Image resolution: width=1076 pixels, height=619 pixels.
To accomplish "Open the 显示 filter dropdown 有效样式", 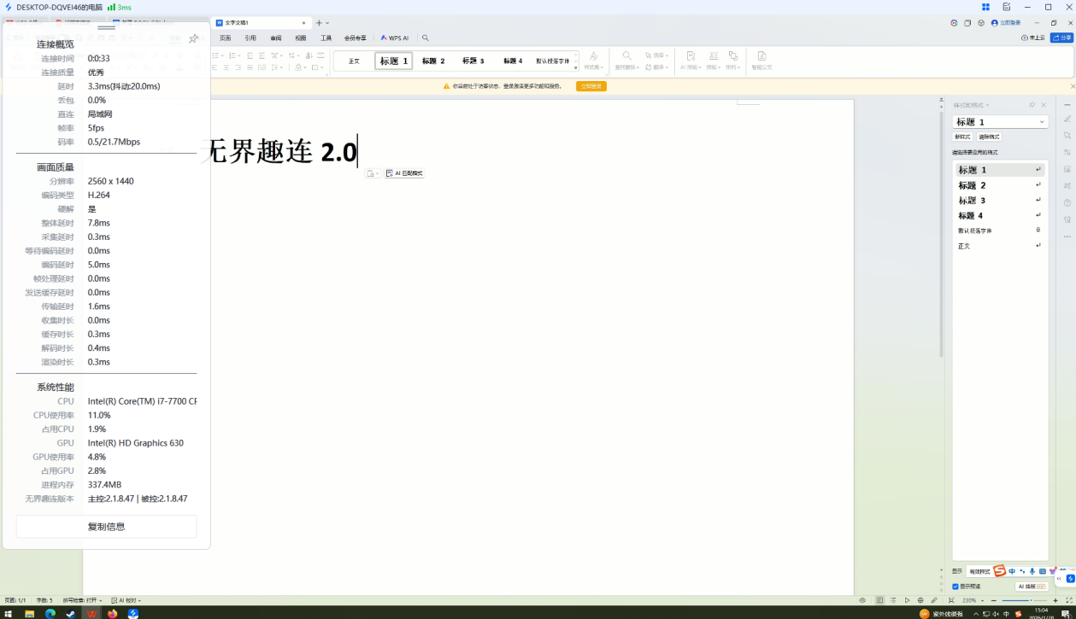I will (x=981, y=571).
